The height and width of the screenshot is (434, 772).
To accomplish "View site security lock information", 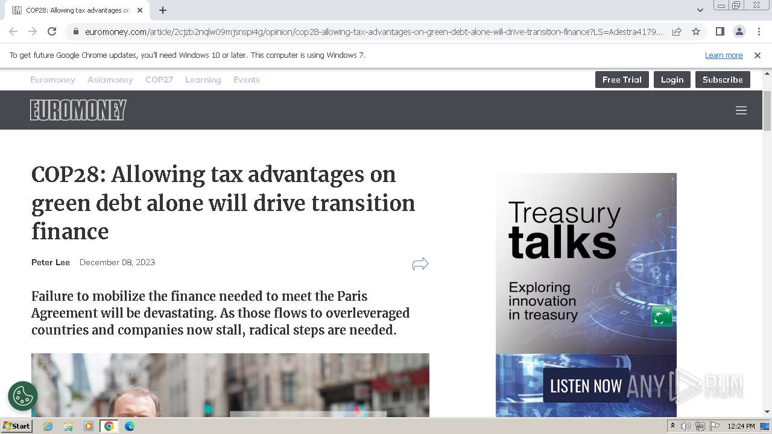I will point(75,31).
